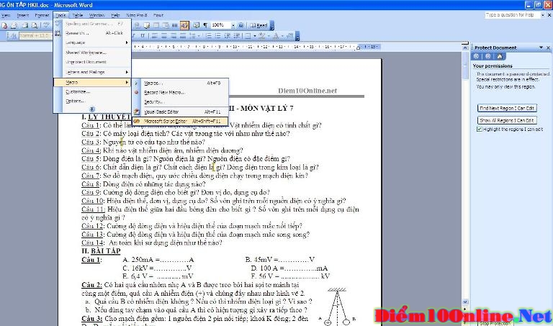This screenshot has height=326, width=553.
Task: Click the Help icon next to zoom box
Action: click(241, 25)
